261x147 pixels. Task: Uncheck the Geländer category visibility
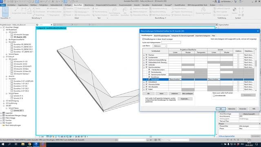146,65
